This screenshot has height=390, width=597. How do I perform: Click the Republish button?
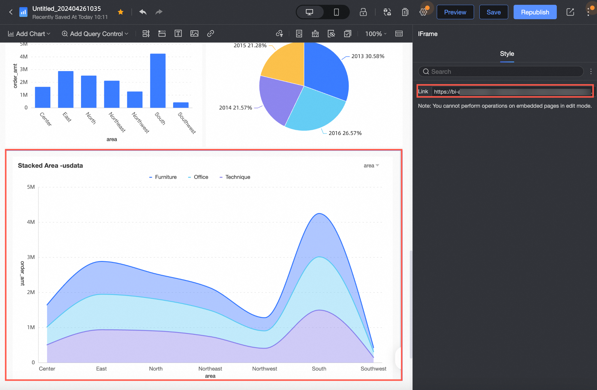[535, 12]
